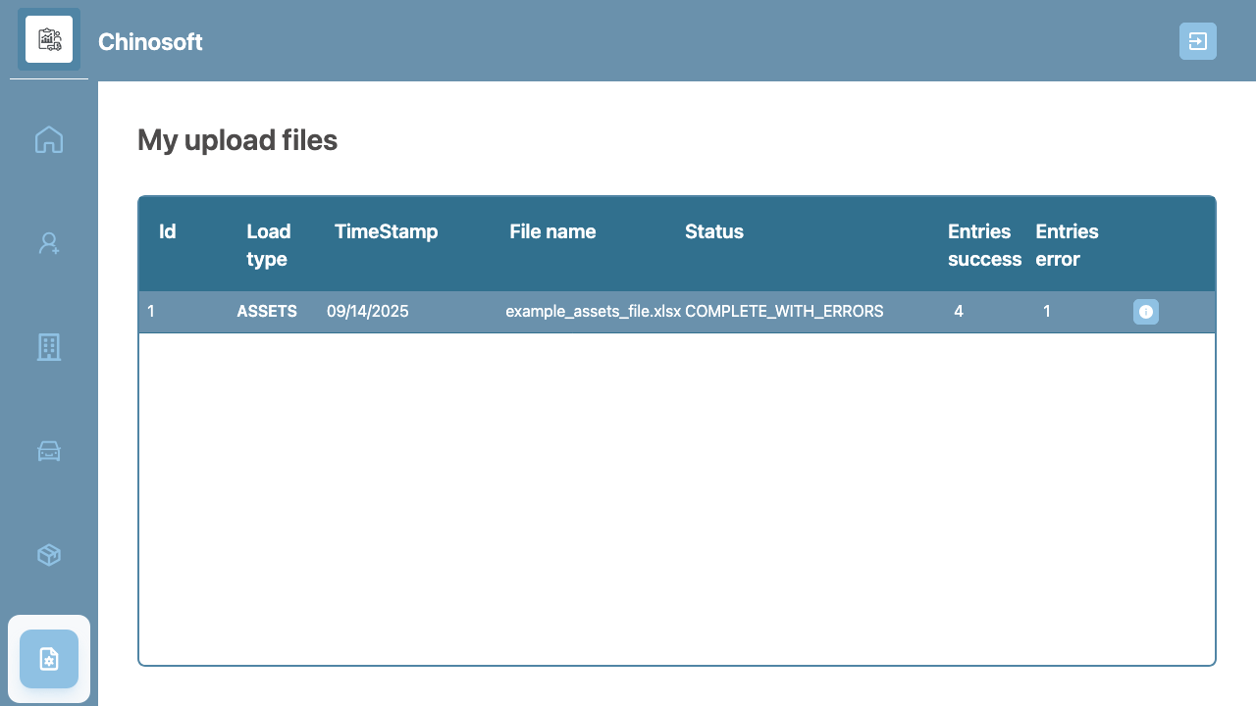Click the File name column header

(551, 232)
